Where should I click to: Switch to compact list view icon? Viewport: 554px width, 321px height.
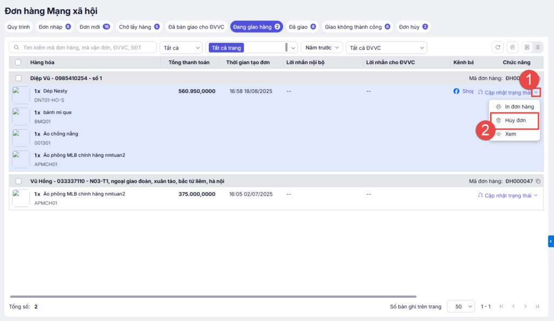tap(538, 47)
